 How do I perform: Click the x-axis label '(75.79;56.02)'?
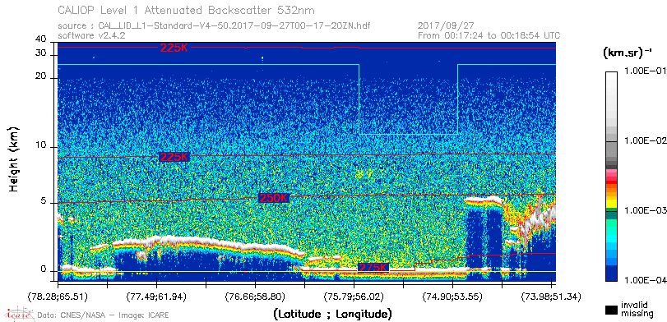354,296
